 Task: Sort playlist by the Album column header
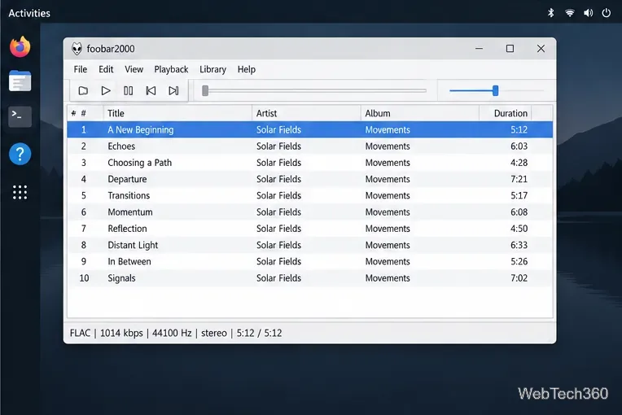coord(420,113)
